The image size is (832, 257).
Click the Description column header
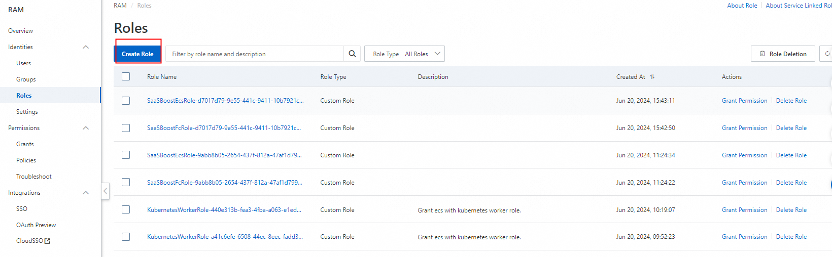[433, 77]
